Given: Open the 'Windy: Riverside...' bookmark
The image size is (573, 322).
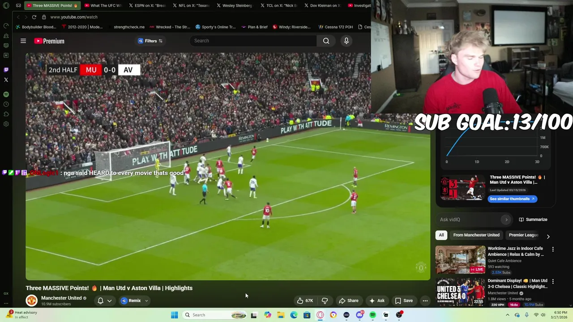Looking at the screenshot, I should pos(291,27).
